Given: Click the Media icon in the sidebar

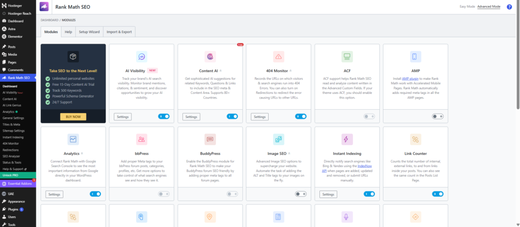Looking at the screenshot, I should pyautogui.click(x=4, y=54).
